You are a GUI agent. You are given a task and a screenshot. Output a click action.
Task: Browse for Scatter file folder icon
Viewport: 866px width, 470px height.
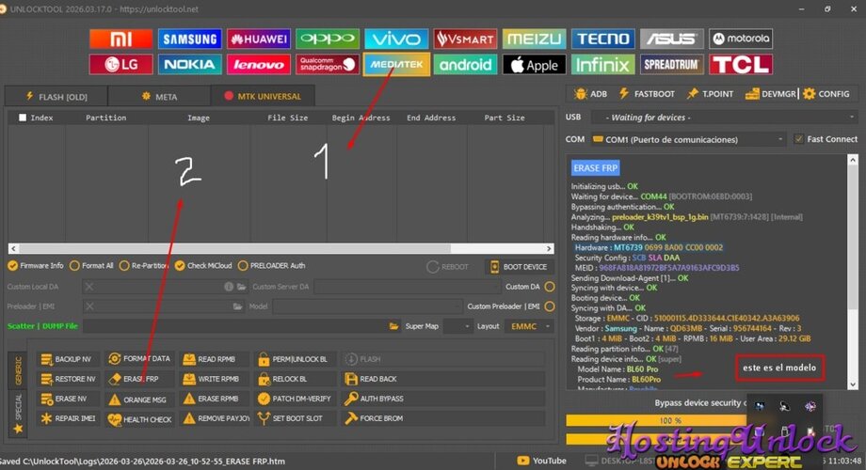click(x=393, y=326)
